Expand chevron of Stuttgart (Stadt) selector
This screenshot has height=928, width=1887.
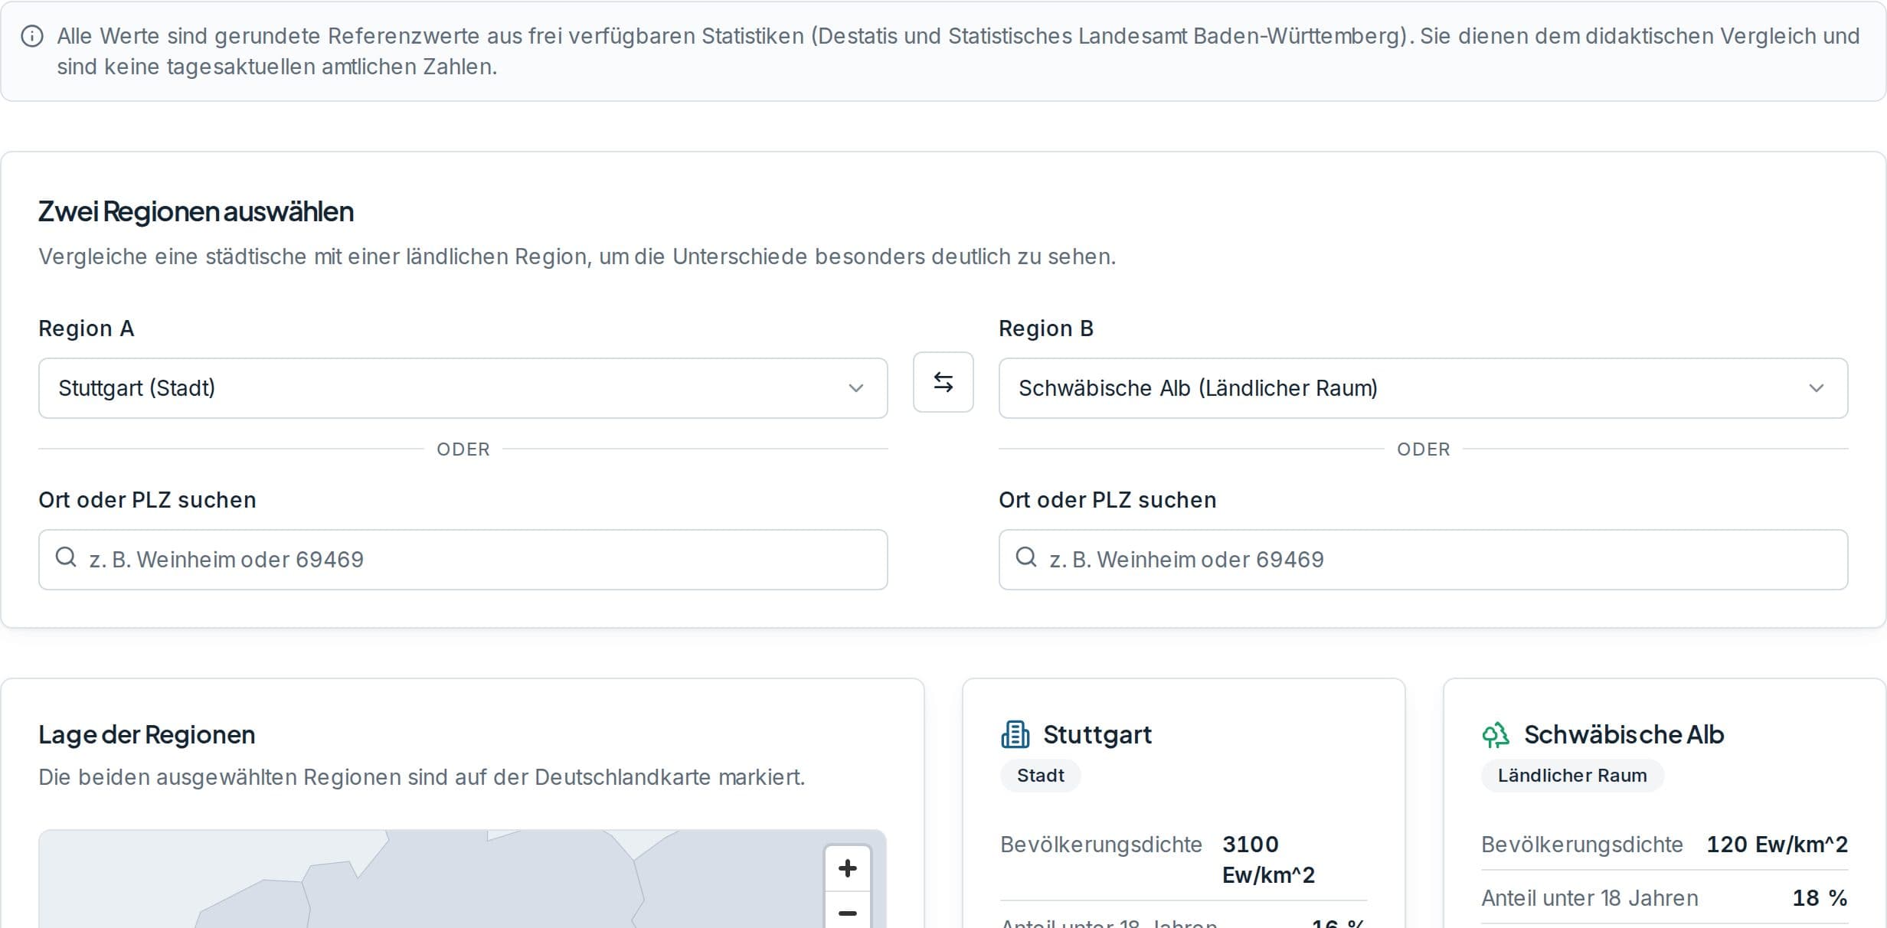coord(856,388)
